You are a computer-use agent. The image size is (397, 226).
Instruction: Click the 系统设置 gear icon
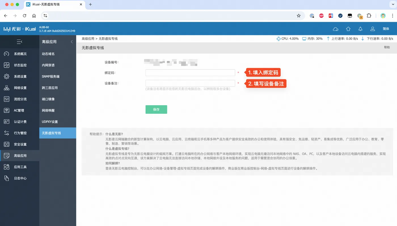(x=7, y=76)
